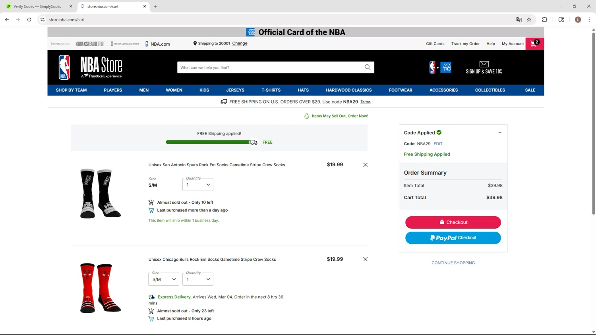The width and height of the screenshot is (596, 335).
Task: Open the Help link
Action: click(x=491, y=44)
